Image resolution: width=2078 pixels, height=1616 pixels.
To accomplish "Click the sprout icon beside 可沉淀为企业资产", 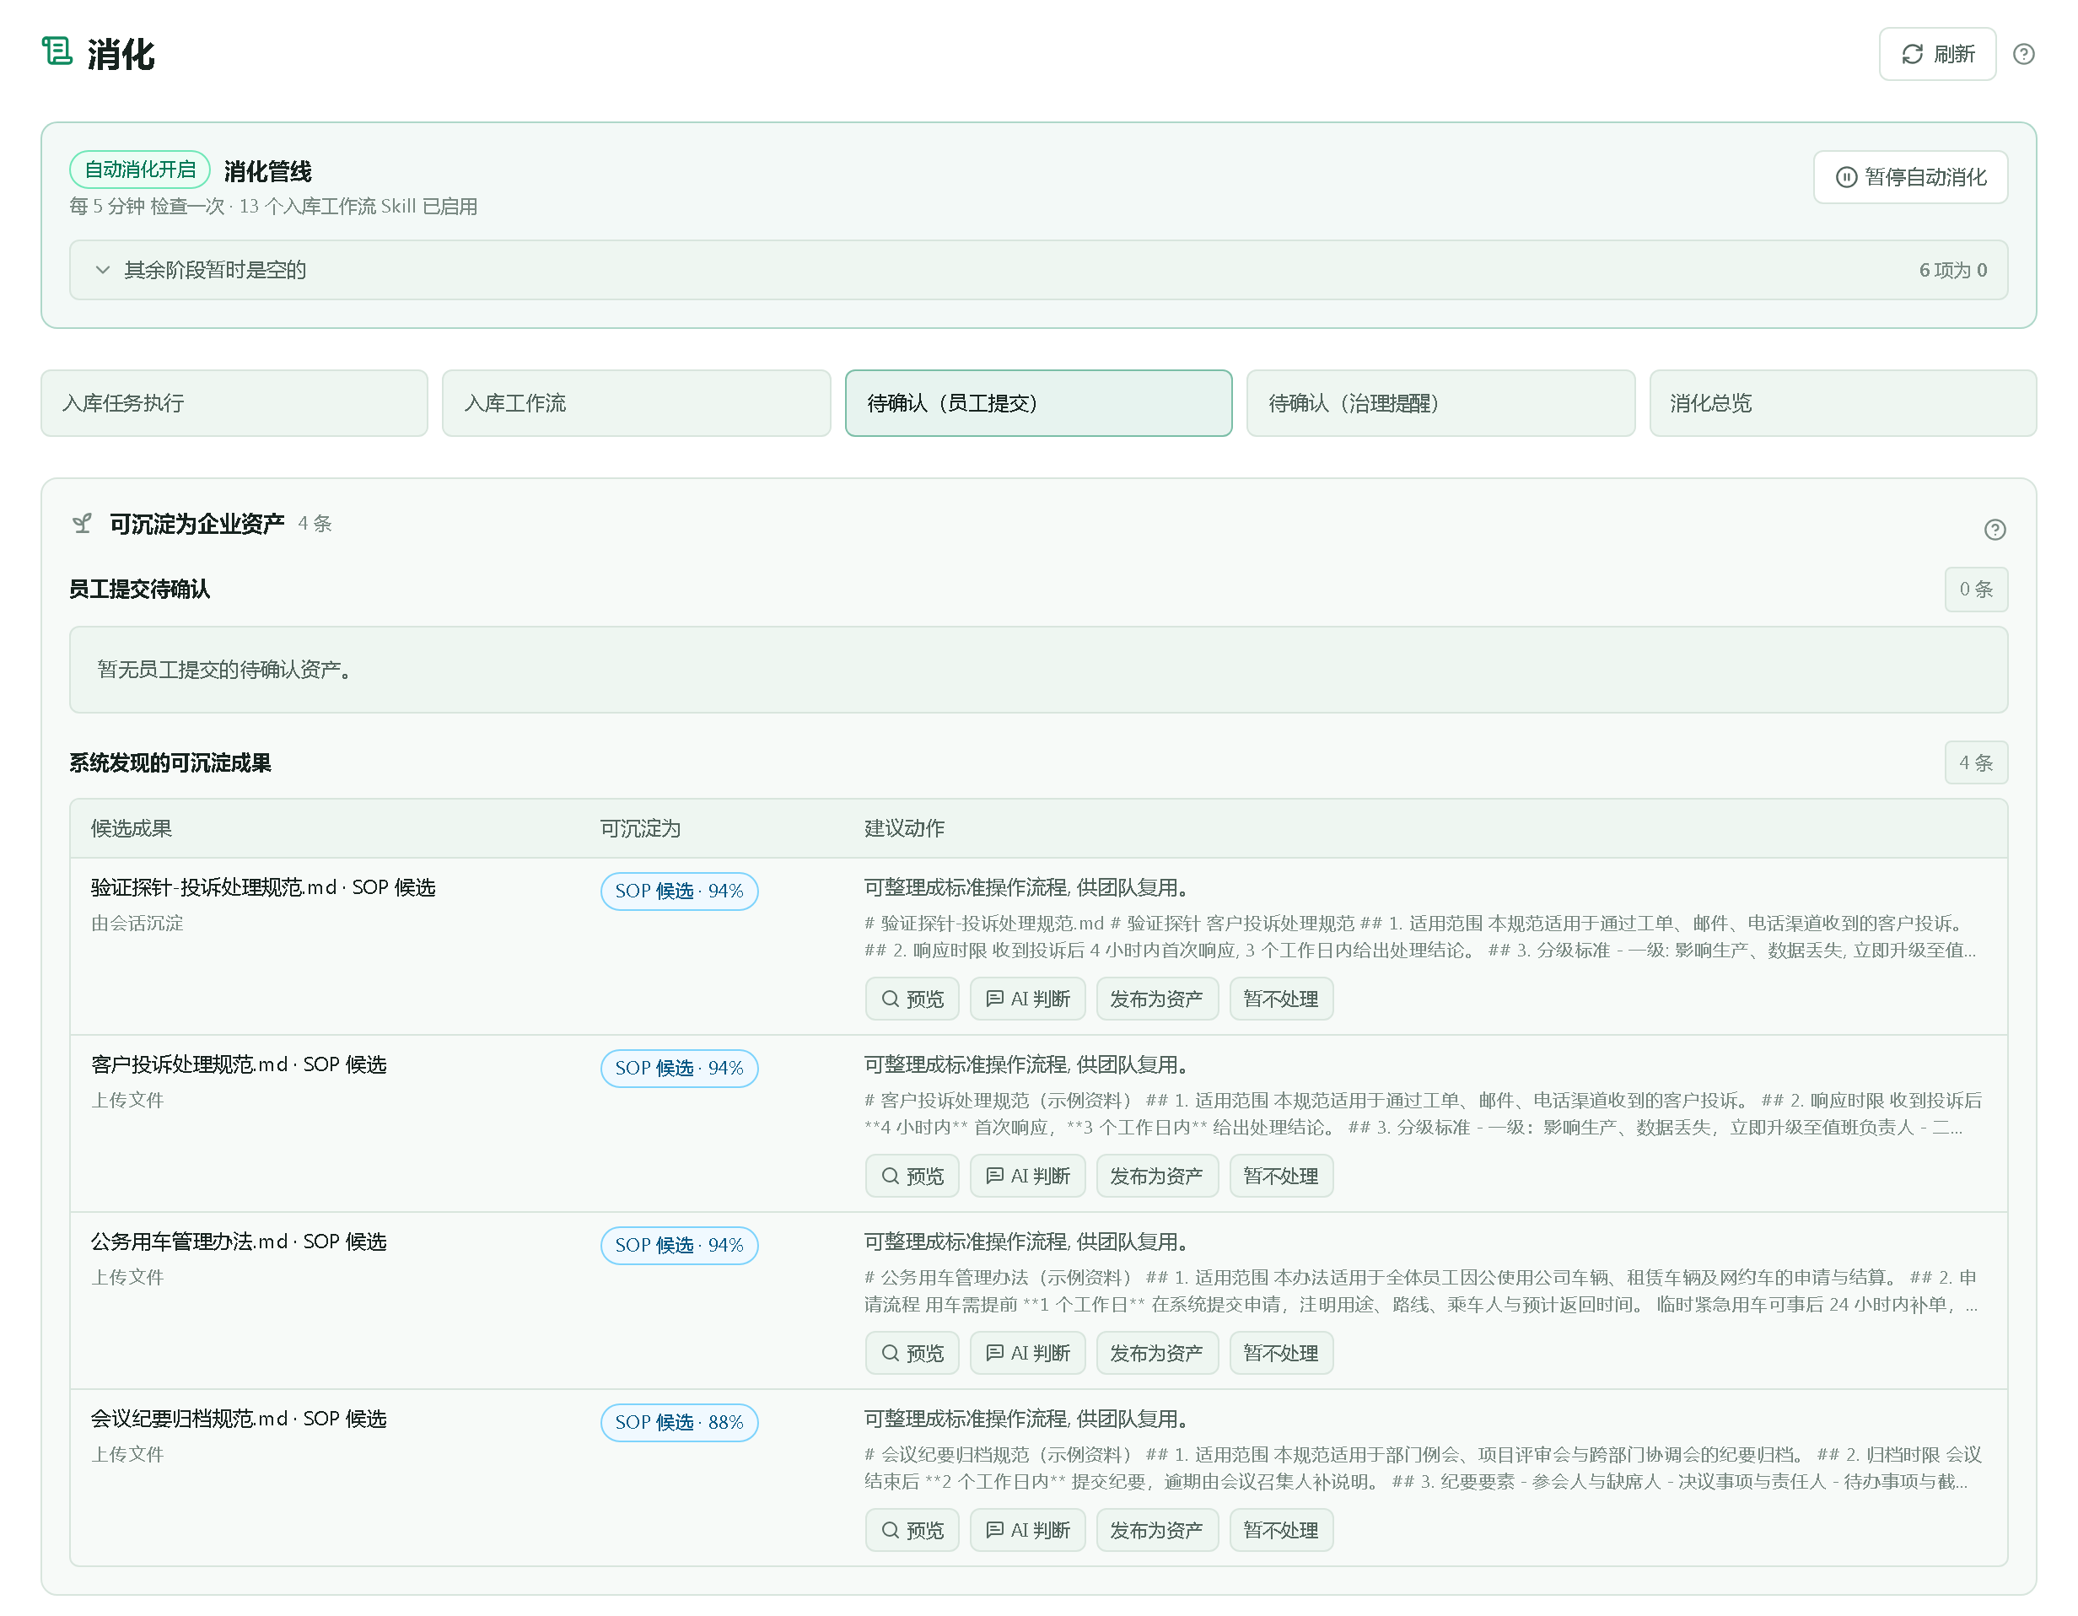I will click(x=83, y=524).
